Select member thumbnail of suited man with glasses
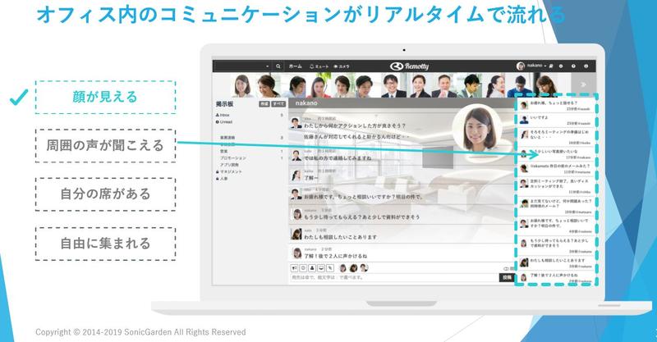The width and height of the screenshot is (657, 342). click(393, 86)
